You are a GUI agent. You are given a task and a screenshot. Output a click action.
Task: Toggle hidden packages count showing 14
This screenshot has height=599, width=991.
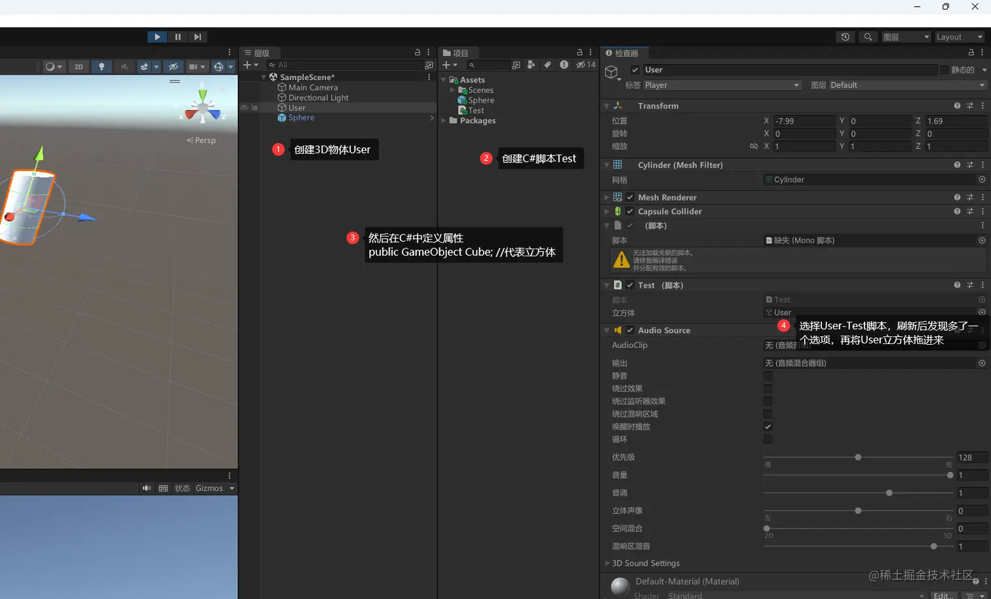pos(586,65)
